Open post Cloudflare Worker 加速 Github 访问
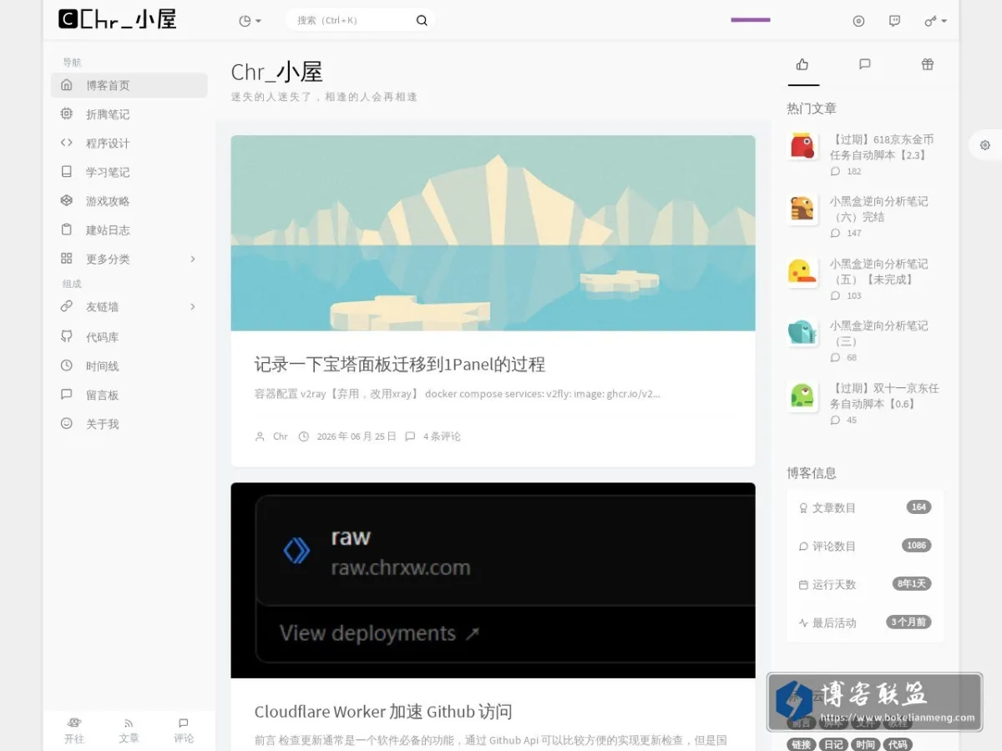The width and height of the screenshot is (1002, 751). (x=383, y=712)
